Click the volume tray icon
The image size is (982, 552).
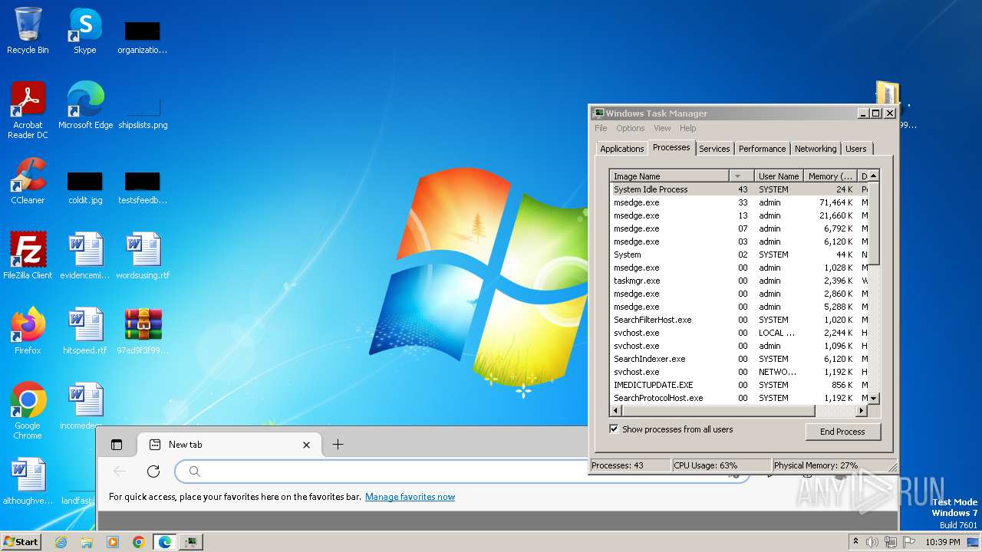pyautogui.click(x=872, y=542)
